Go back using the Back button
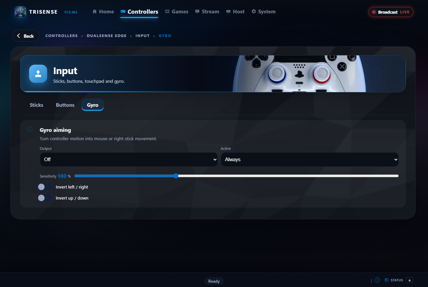Image resolution: width=428 pixels, height=287 pixels. coord(26,36)
